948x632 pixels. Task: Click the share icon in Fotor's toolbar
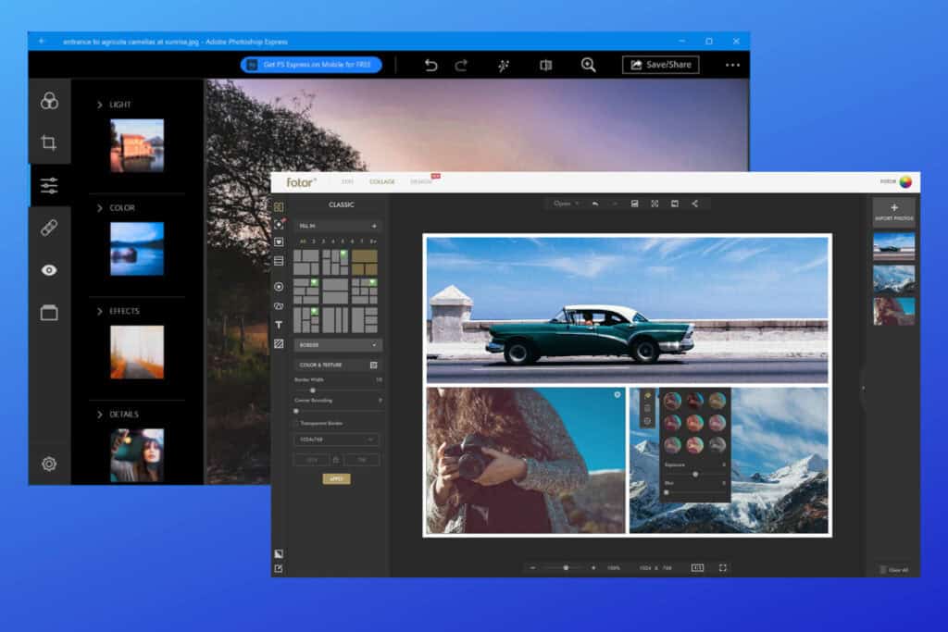tap(694, 204)
